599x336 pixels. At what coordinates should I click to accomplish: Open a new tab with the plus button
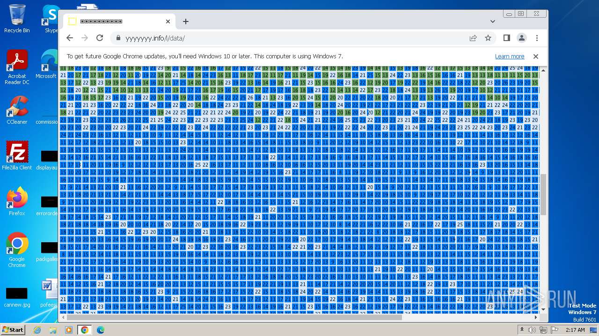[186, 21]
